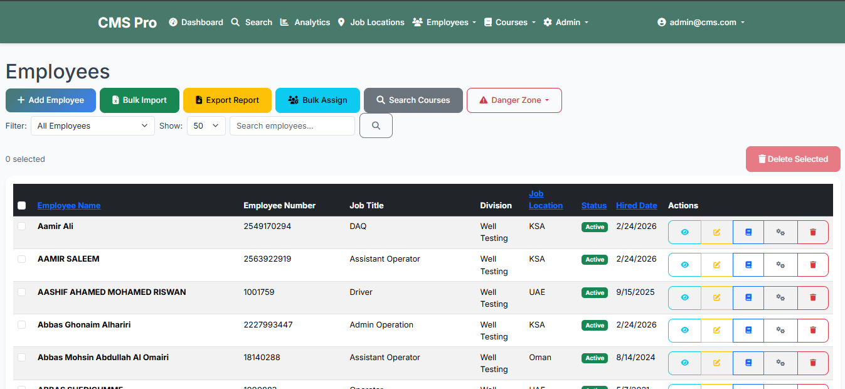This screenshot has height=389, width=845.
Task: Expand the Courses navigation menu
Action: point(510,22)
